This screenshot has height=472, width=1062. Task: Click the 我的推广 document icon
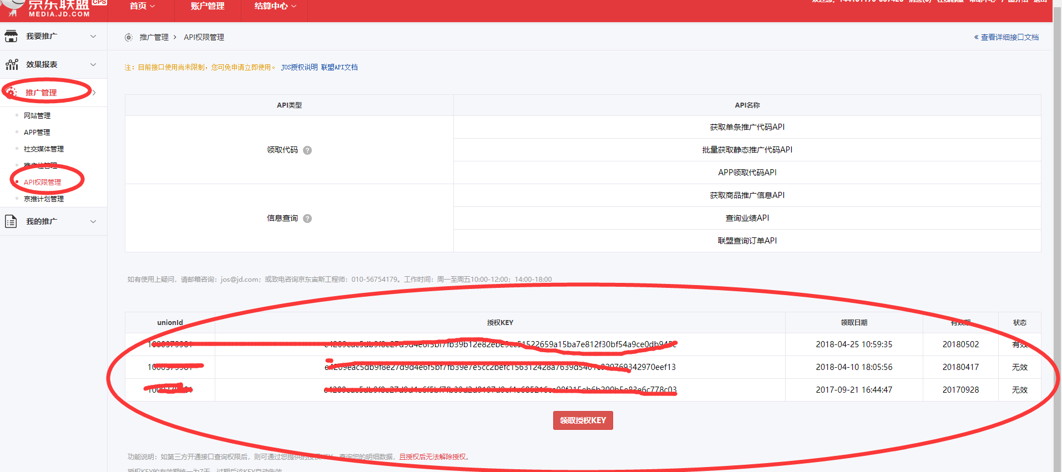[x=11, y=221]
